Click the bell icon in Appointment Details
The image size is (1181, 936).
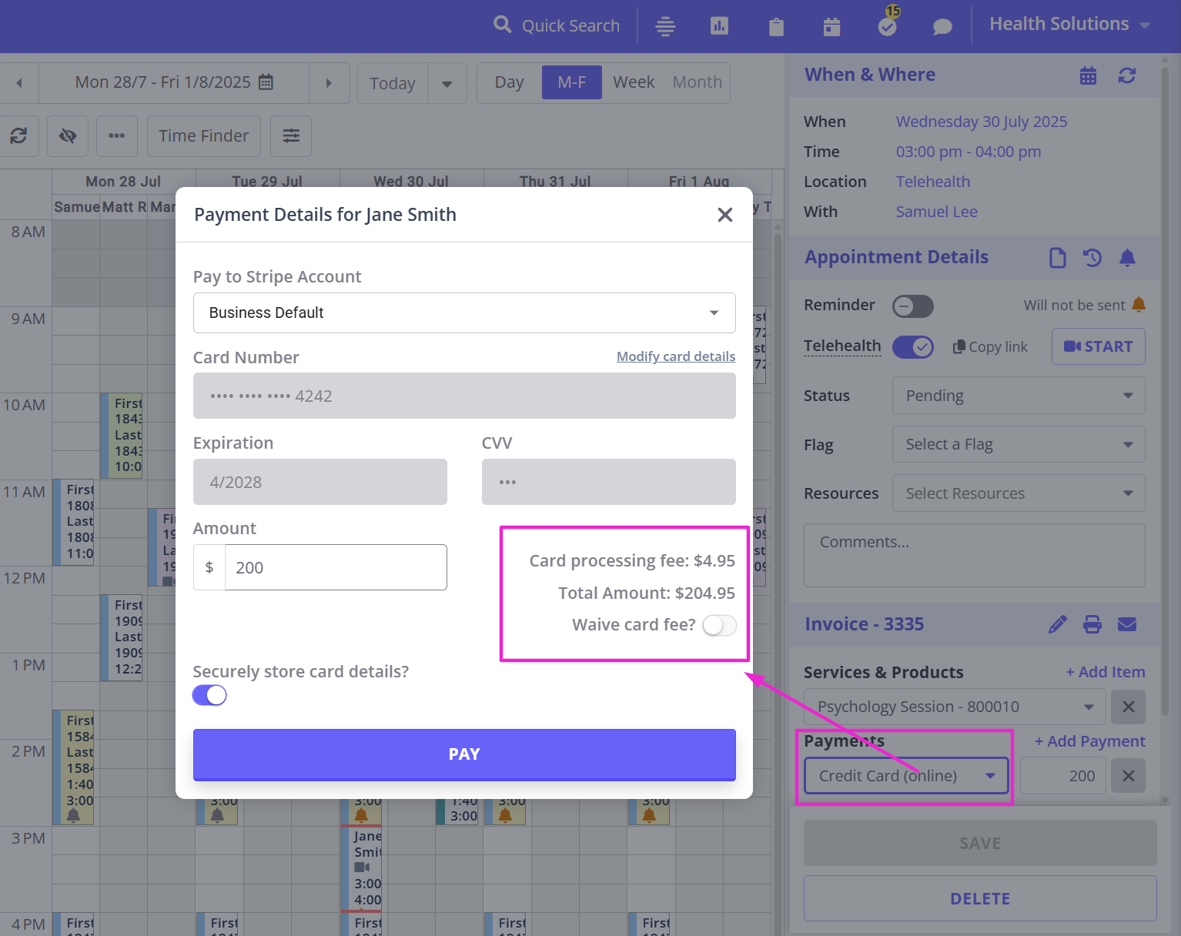(x=1127, y=258)
